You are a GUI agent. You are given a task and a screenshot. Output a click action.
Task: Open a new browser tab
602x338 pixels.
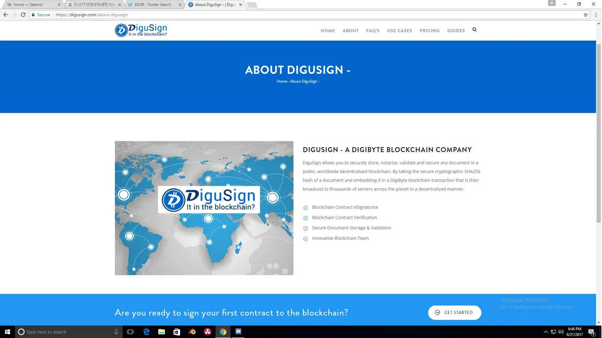coord(252,5)
